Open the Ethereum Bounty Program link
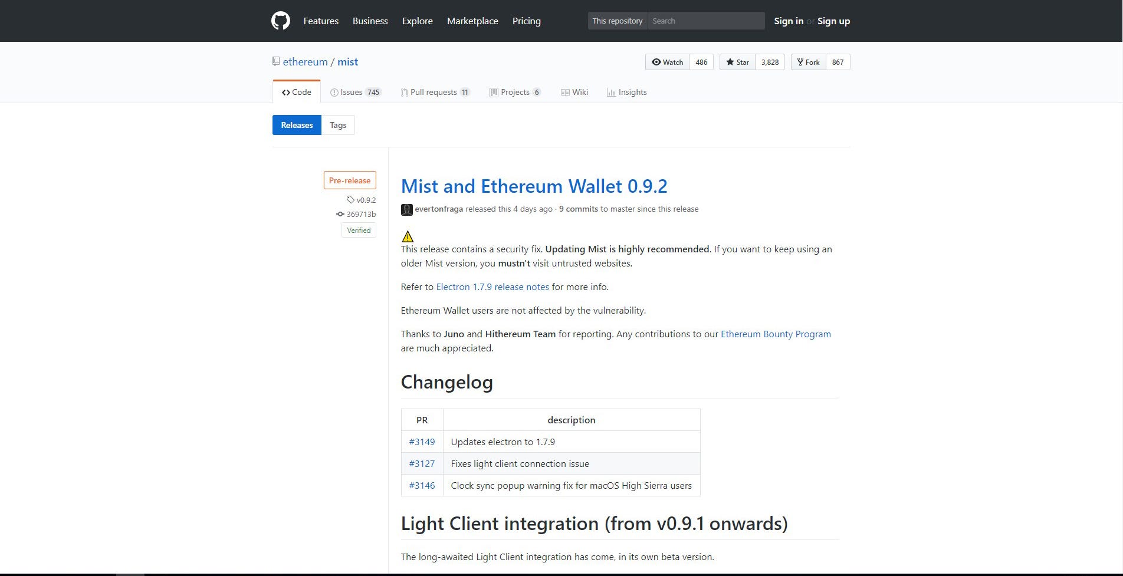 [776, 334]
